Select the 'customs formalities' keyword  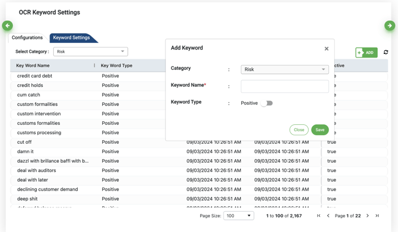click(x=39, y=123)
